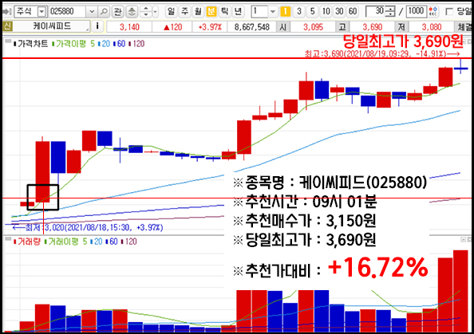Open the small dropdown after the up/down arrows
474x334 pixels.
pyautogui.click(x=155, y=12)
